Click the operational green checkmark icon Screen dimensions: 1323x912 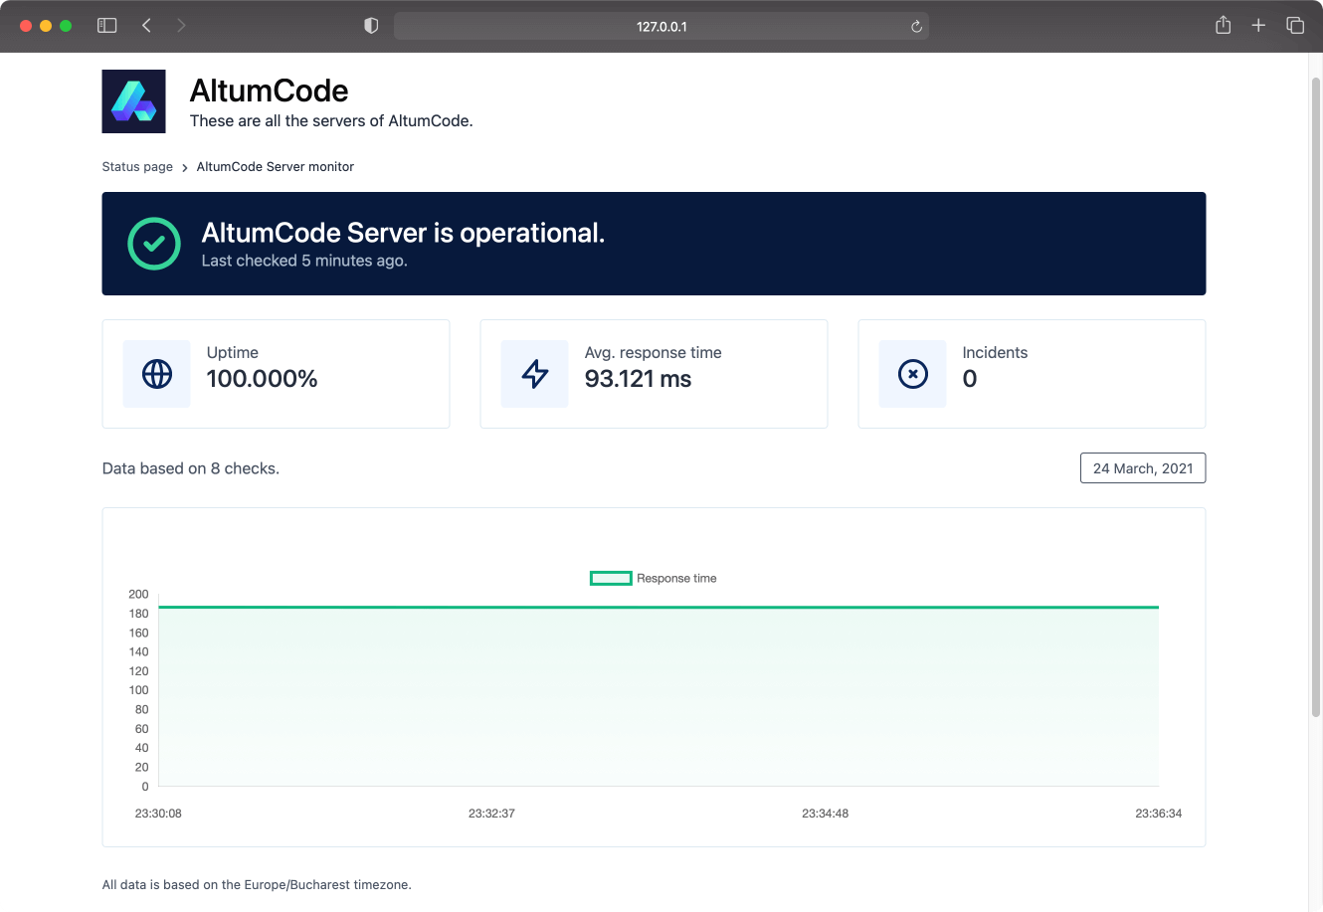click(154, 244)
